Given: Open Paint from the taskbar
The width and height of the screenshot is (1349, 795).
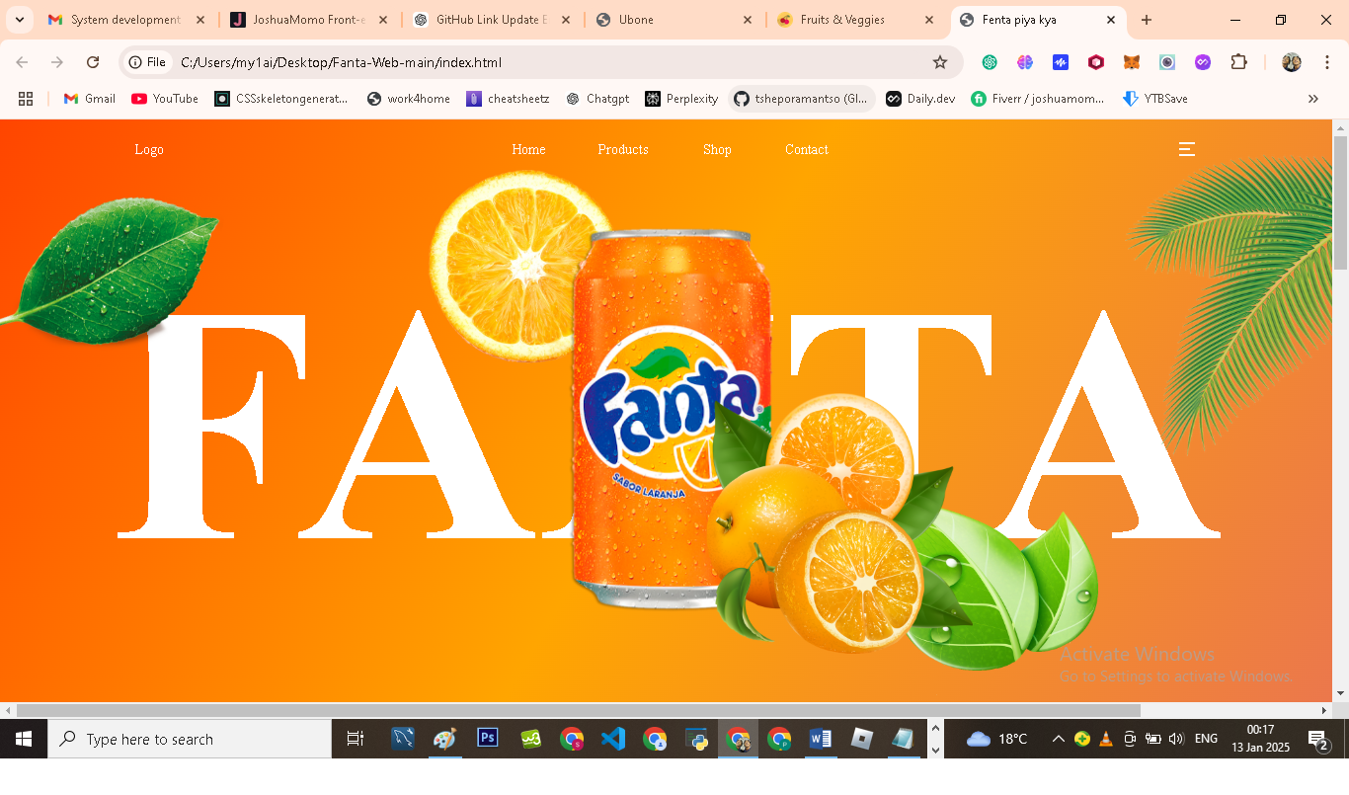Looking at the screenshot, I should (445, 739).
